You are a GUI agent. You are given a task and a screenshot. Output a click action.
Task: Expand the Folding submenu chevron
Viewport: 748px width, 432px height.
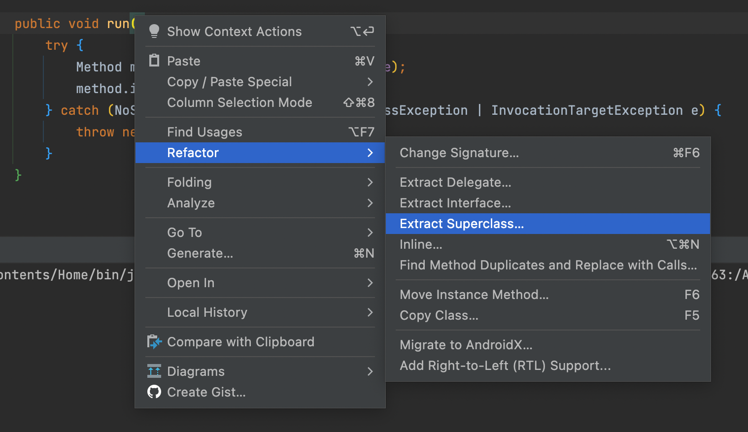click(370, 182)
